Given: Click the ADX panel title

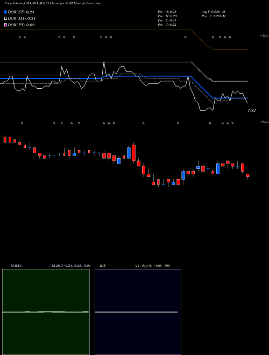Looking at the screenshot, I should 102,266.
